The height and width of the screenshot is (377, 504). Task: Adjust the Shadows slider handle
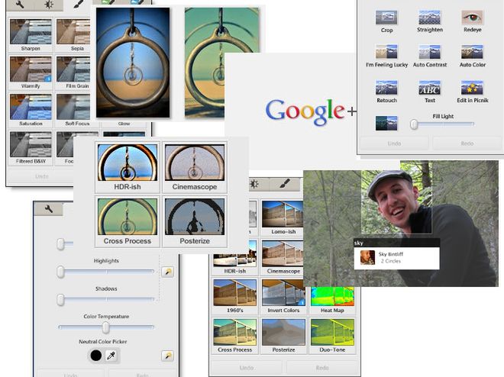coord(61,300)
